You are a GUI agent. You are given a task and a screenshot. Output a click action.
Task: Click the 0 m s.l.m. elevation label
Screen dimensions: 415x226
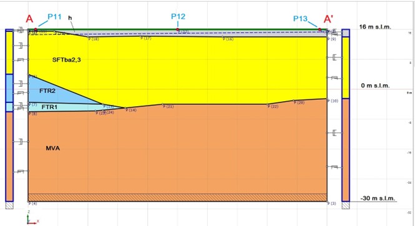(x=375, y=86)
